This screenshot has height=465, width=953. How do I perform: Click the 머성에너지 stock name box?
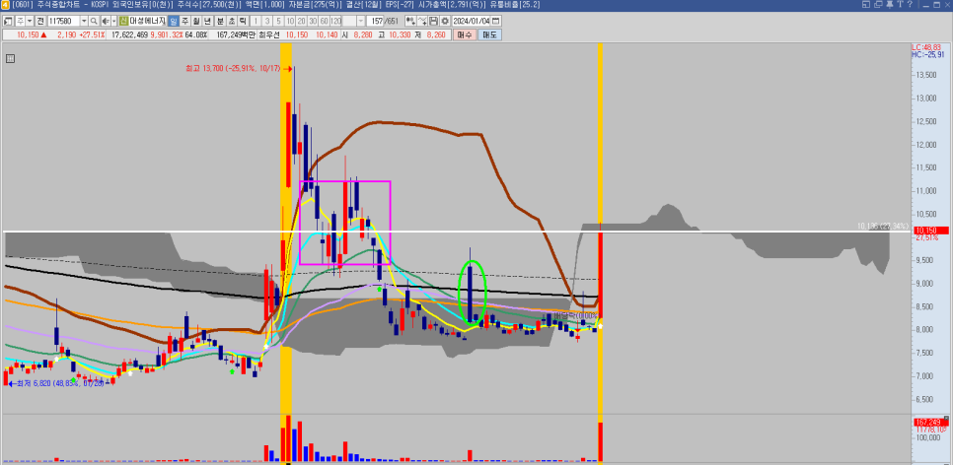pos(148,21)
